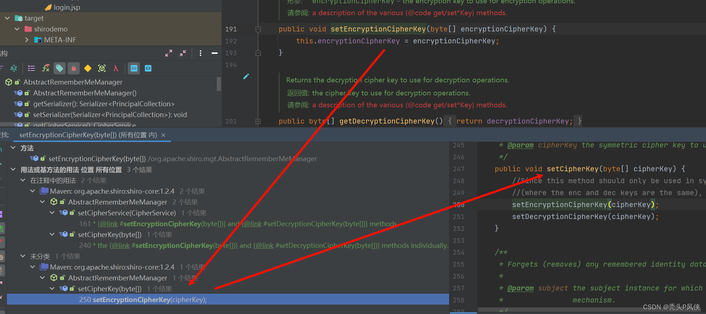Toggle autoscroll to source icon
This screenshot has width=706, height=314.
pos(134,68)
